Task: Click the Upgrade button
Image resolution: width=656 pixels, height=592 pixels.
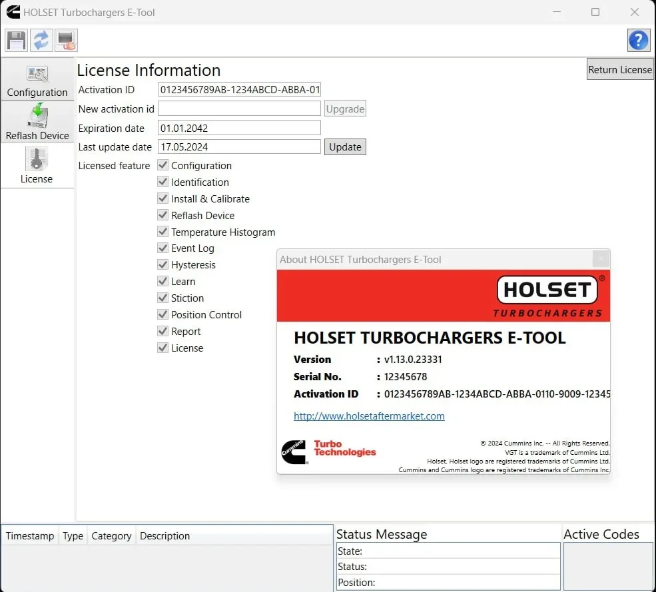Action: click(345, 109)
